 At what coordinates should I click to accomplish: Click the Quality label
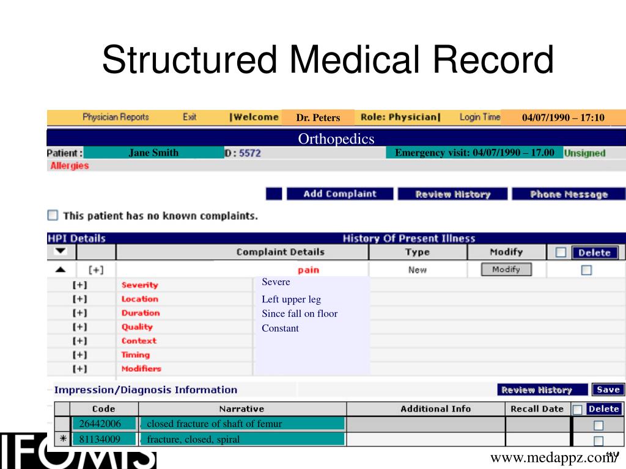(x=137, y=327)
